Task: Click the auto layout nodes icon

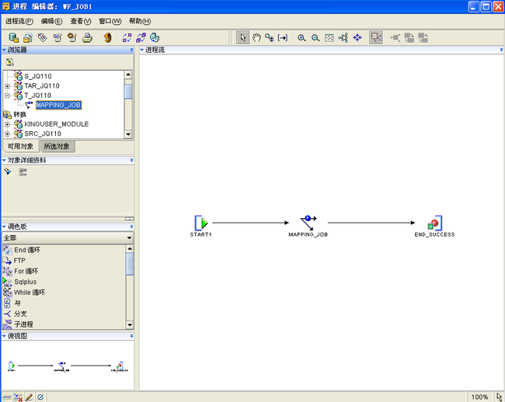Action: (x=343, y=38)
